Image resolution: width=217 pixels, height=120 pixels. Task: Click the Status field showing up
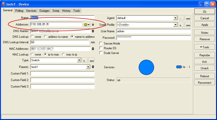click(154, 80)
